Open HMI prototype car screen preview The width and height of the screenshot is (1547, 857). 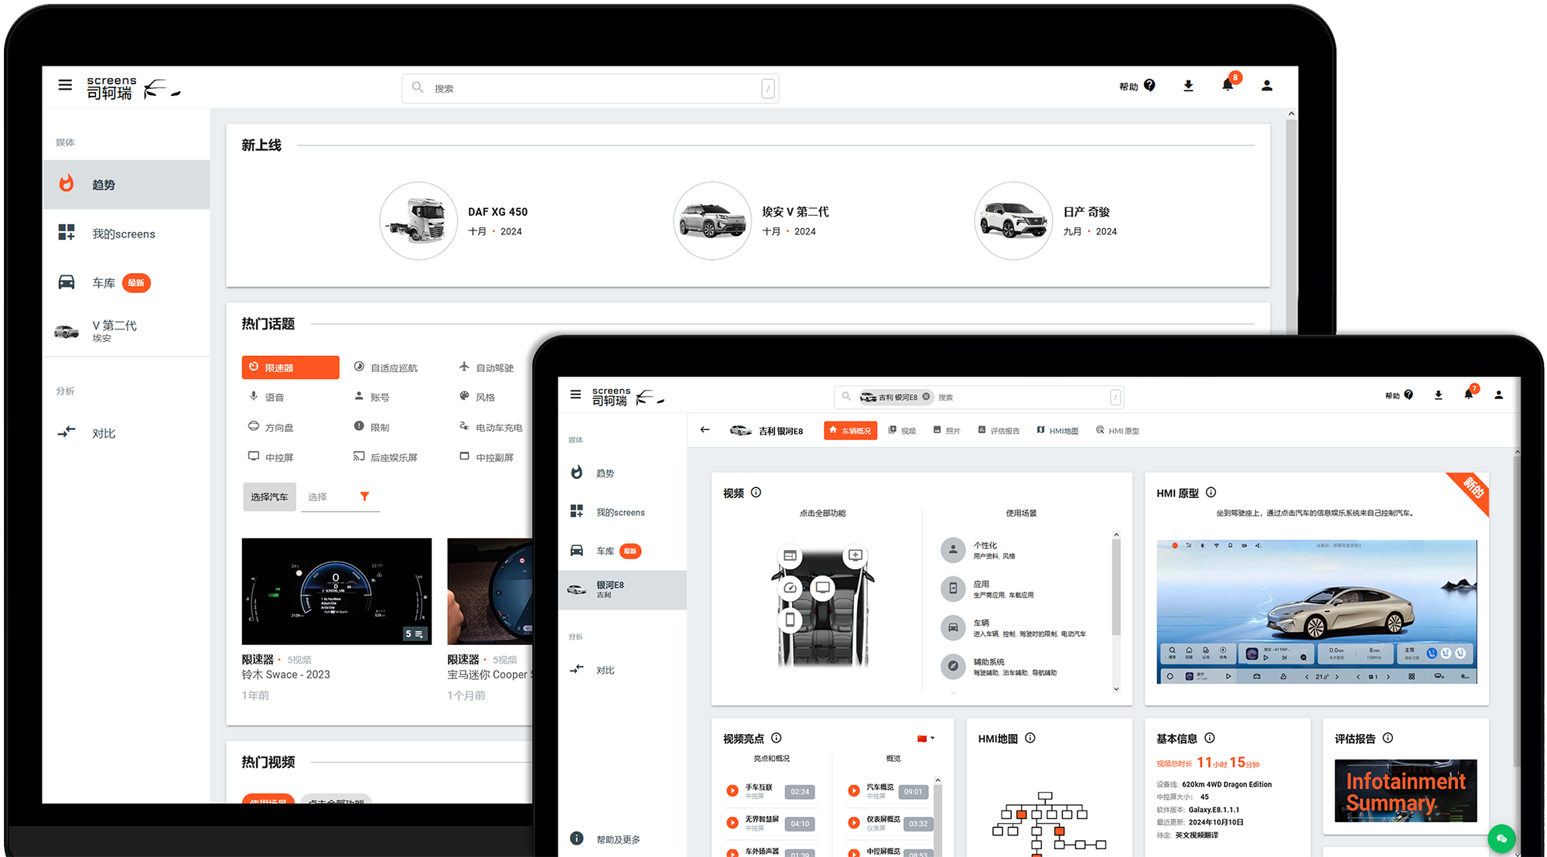click(1316, 612)
